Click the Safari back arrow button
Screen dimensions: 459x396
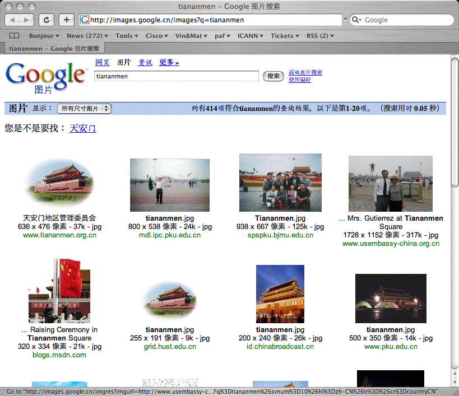click(13, 20)
